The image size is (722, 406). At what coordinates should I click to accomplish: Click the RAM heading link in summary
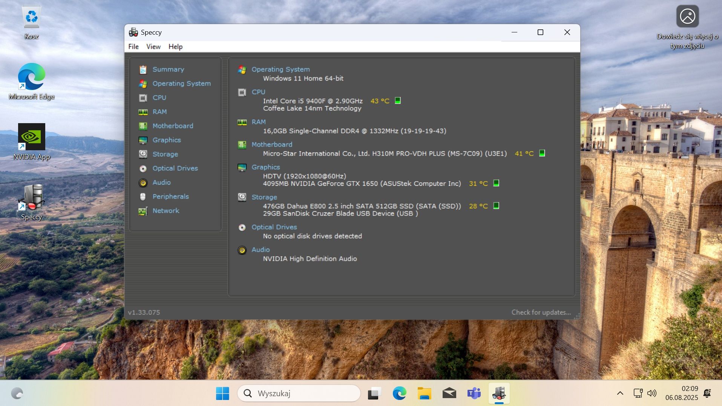(259, 122)
